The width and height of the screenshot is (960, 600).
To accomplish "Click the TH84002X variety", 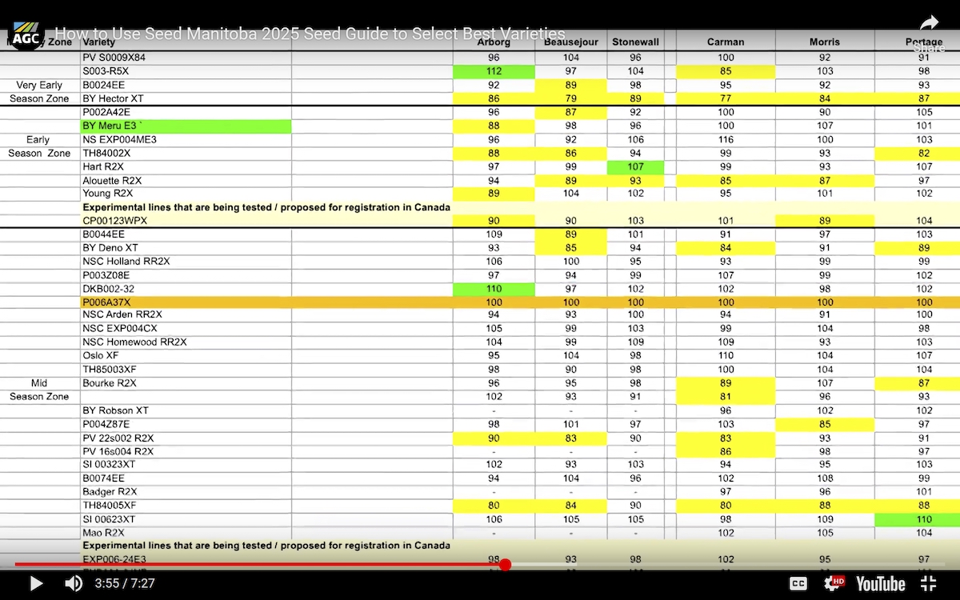I will [x=106, y=153].
